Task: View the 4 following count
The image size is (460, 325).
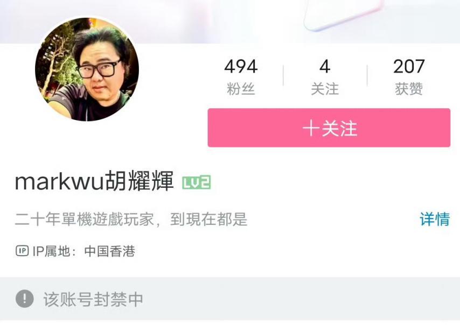Action: coord(325,67)
